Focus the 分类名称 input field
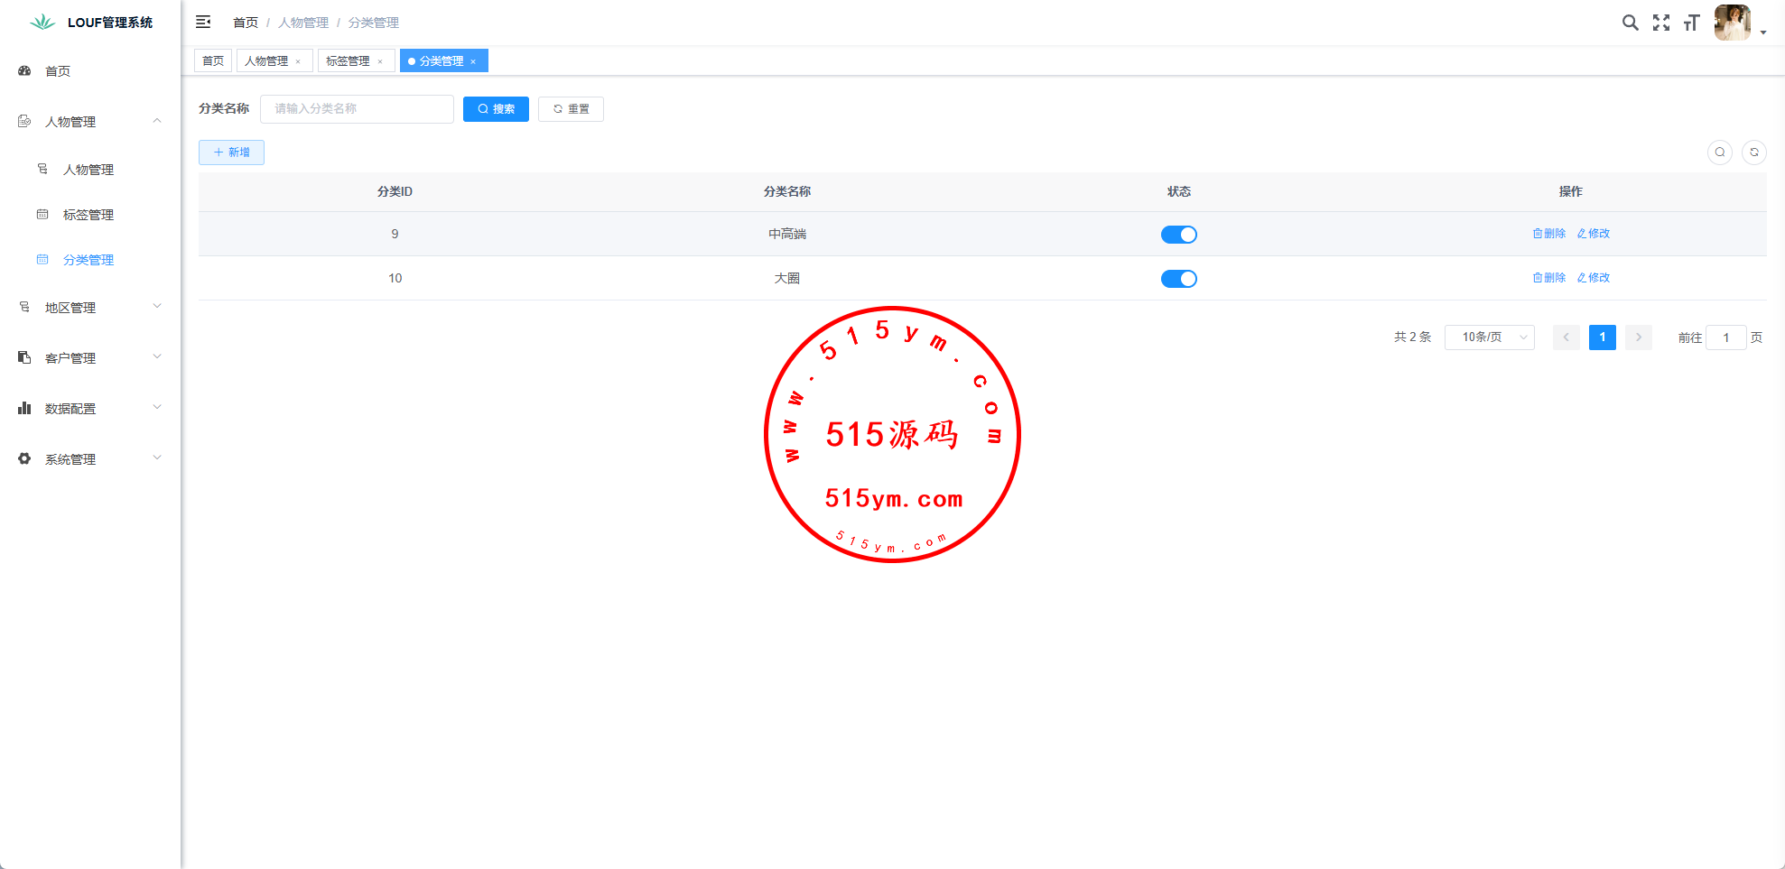The height and width of the screenshot is (869, 1785). point(357,109)
